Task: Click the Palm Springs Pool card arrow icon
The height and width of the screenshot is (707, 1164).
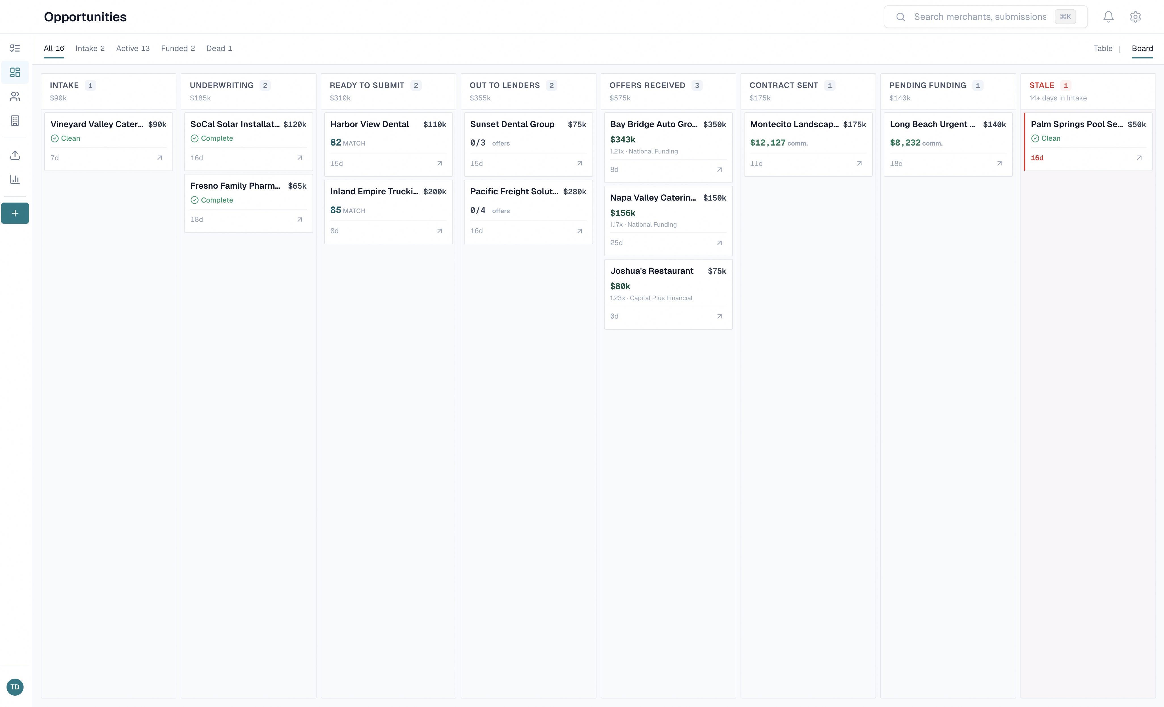Action: point(1139,158)
